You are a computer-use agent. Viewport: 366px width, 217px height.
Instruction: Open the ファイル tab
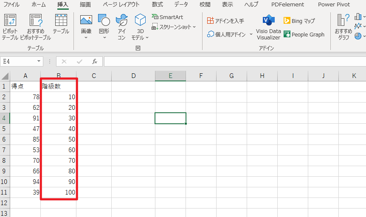(x=11, y=4)
